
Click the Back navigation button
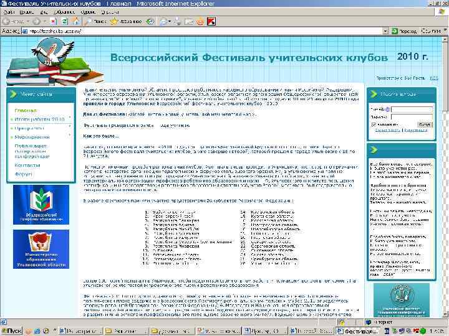click(x=13, y=21)
